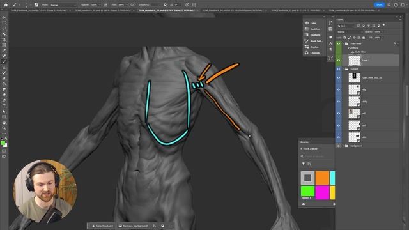
Task: Select the Horizontal Type tool
Action: pos(4,106)
